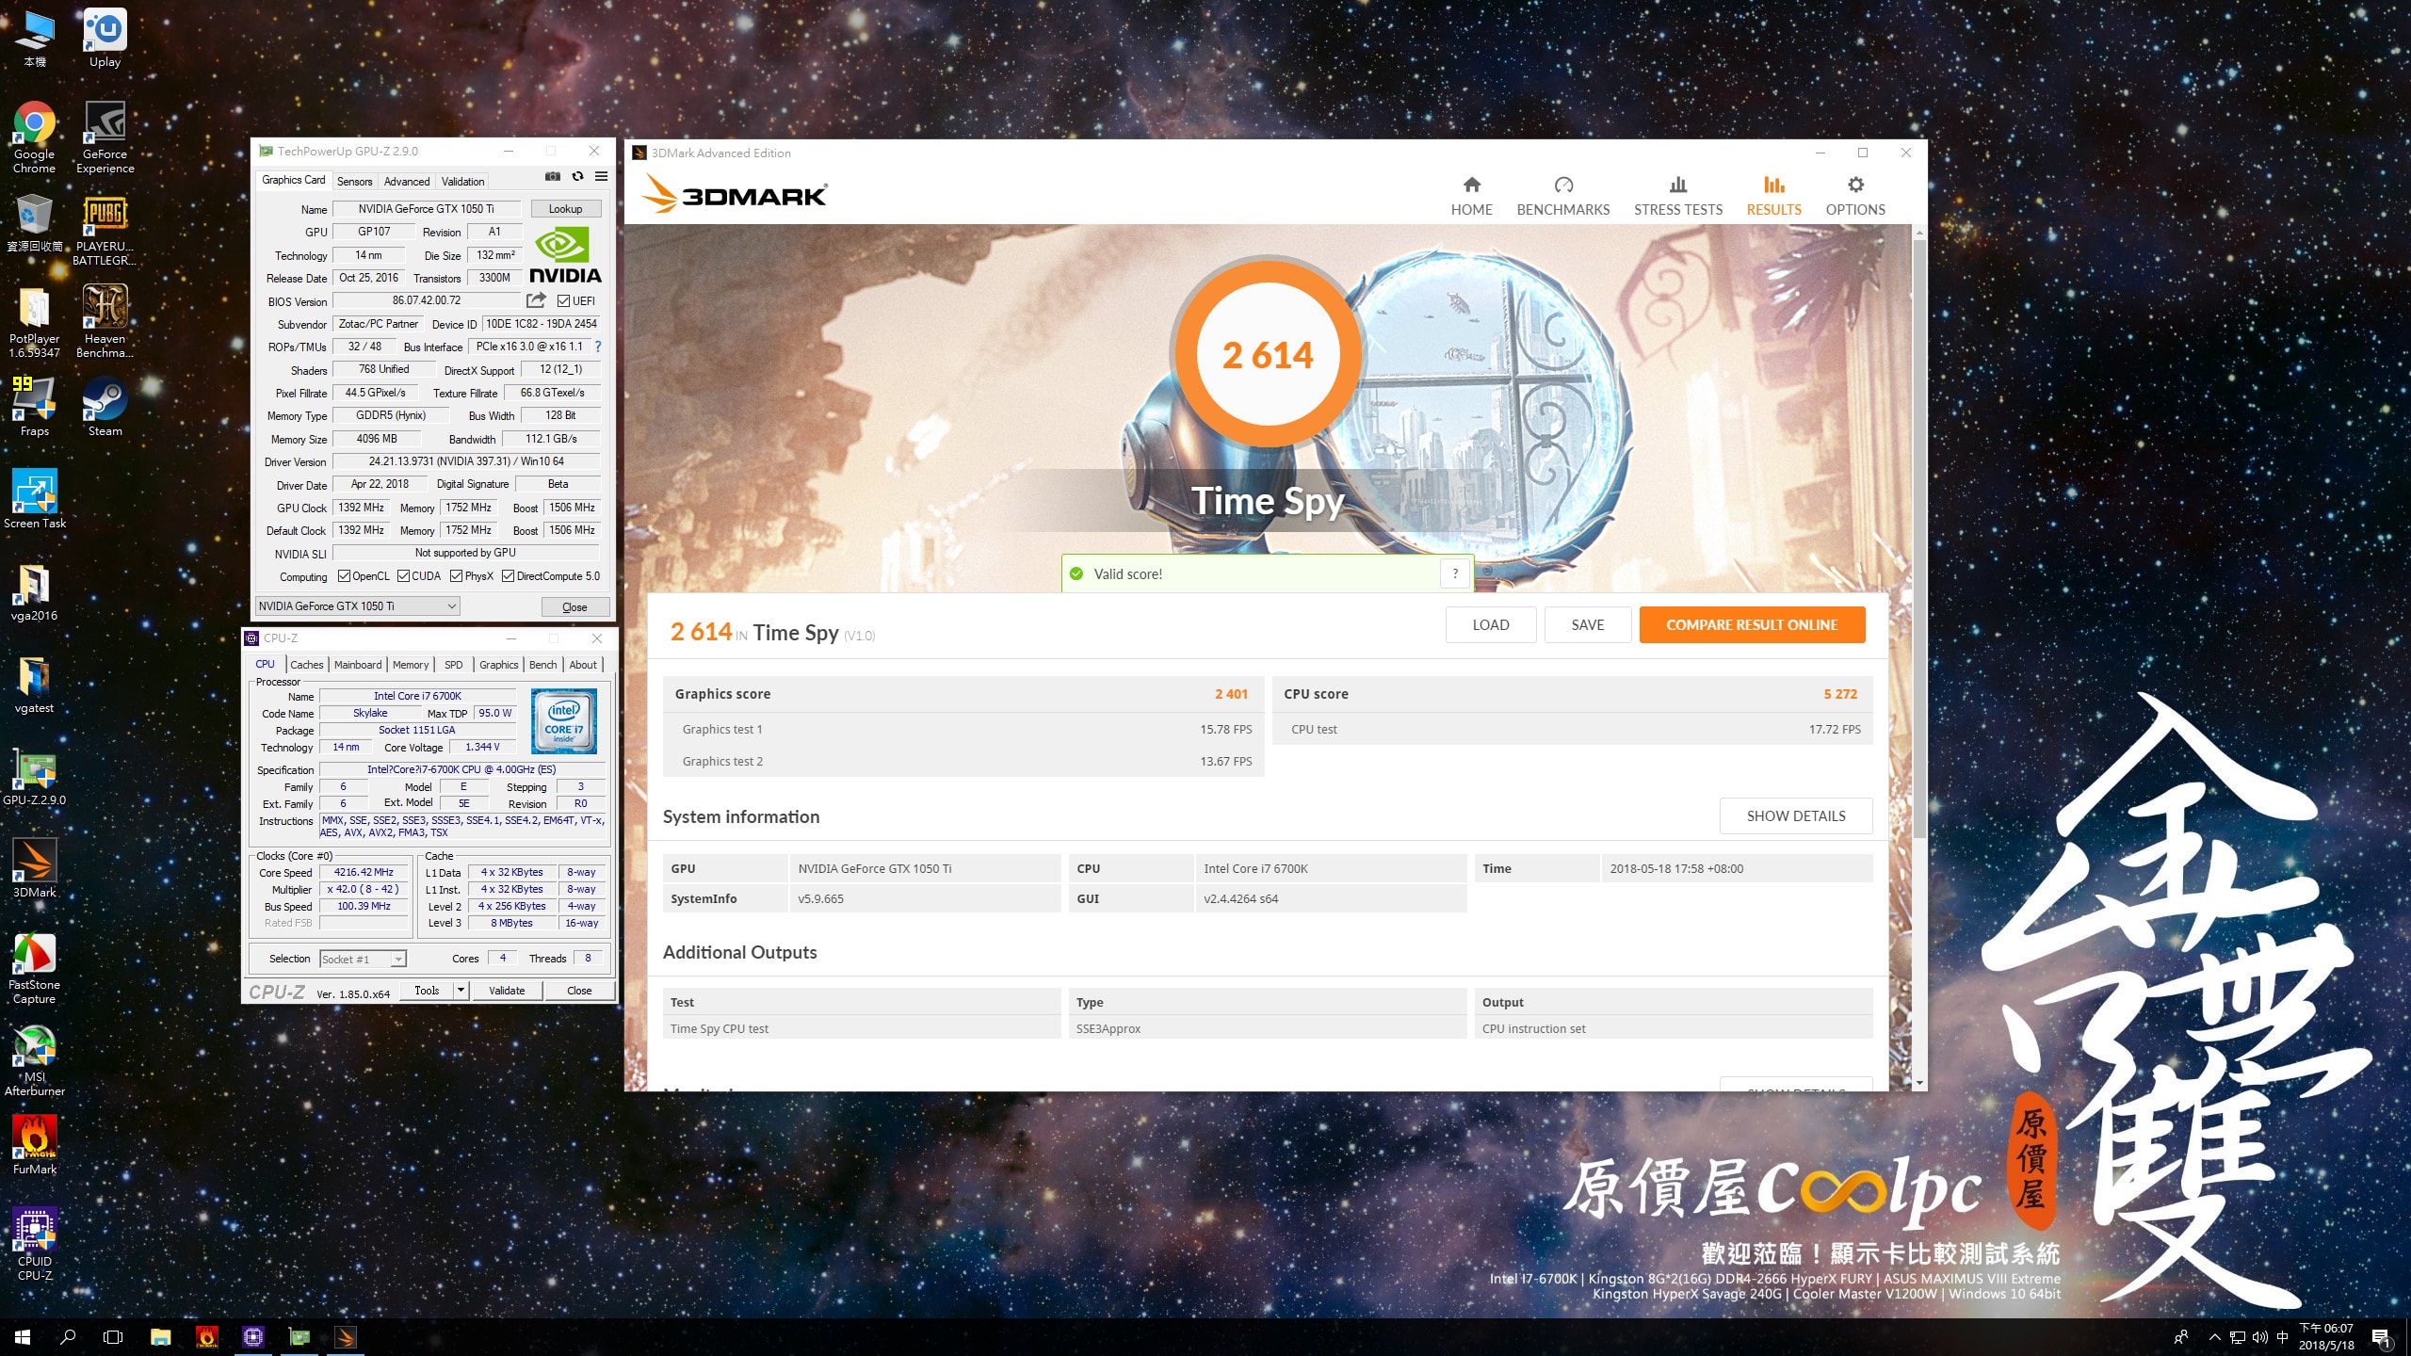Viewport: 2411px width, 1356px height.
Task: Open the GeForce Experience desktop icon
Action: click(x=105, y=137)
